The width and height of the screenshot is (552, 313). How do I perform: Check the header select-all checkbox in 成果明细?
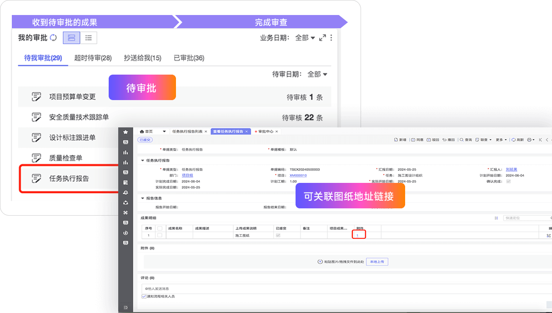click(x=160, y=228)
